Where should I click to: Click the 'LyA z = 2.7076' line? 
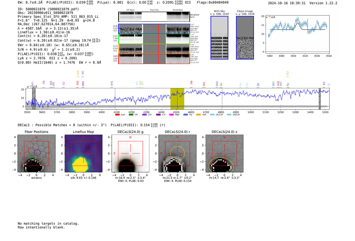point(47,58)
